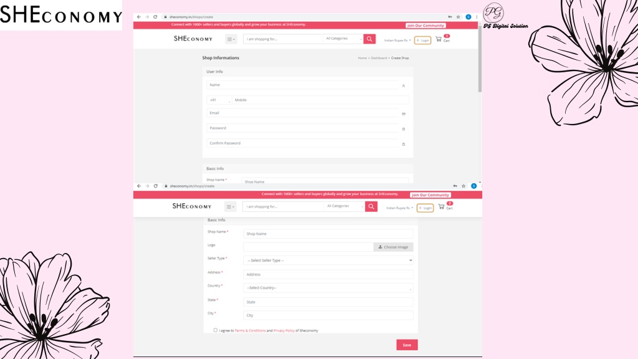The width and height of the screenshot is (638, 359).
Task: Click City input field
Action: point(328,315)
